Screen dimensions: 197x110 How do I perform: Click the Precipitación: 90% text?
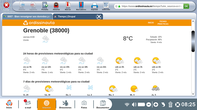tap(154, 39)
